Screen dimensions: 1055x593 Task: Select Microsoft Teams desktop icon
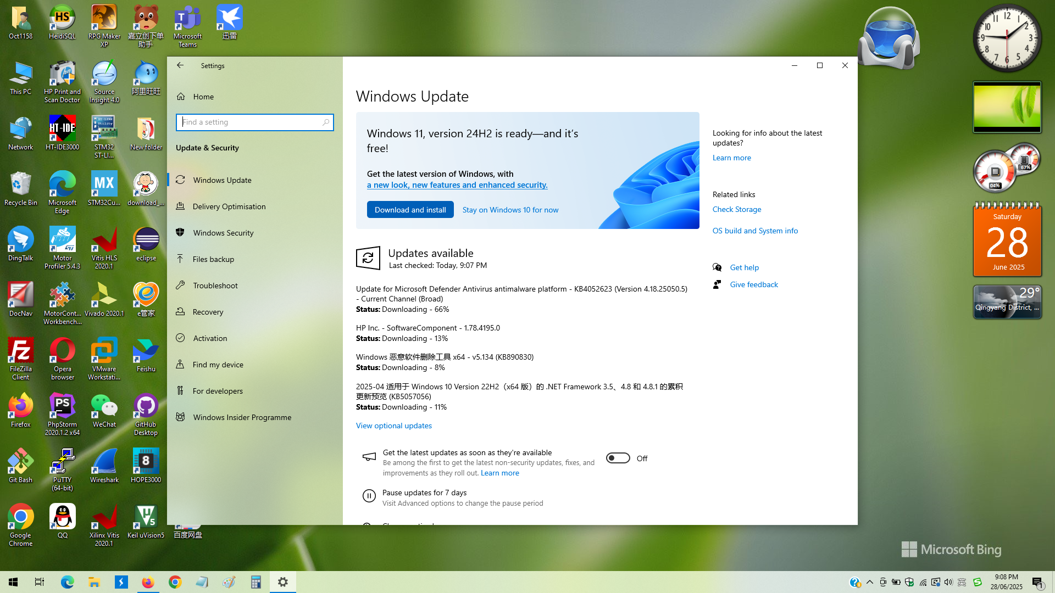(x=187, y=26)
